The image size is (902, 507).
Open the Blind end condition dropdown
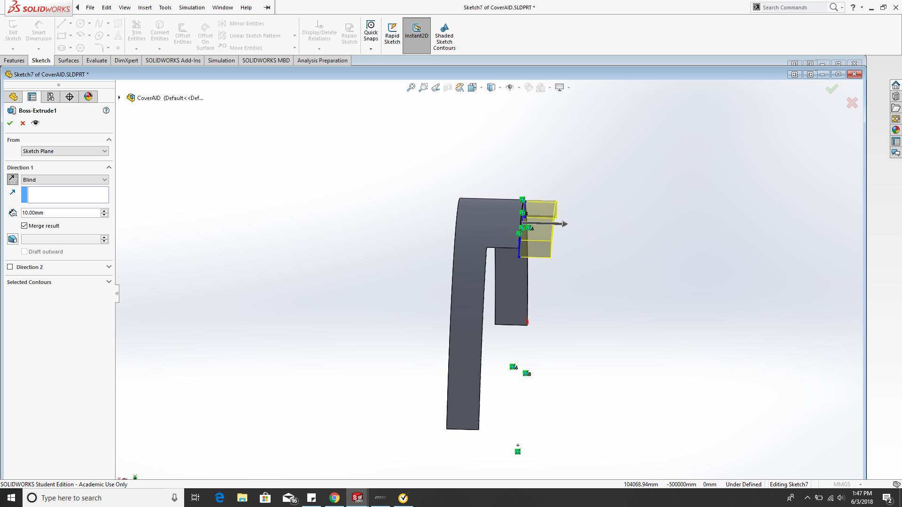[x=65, y=180]
